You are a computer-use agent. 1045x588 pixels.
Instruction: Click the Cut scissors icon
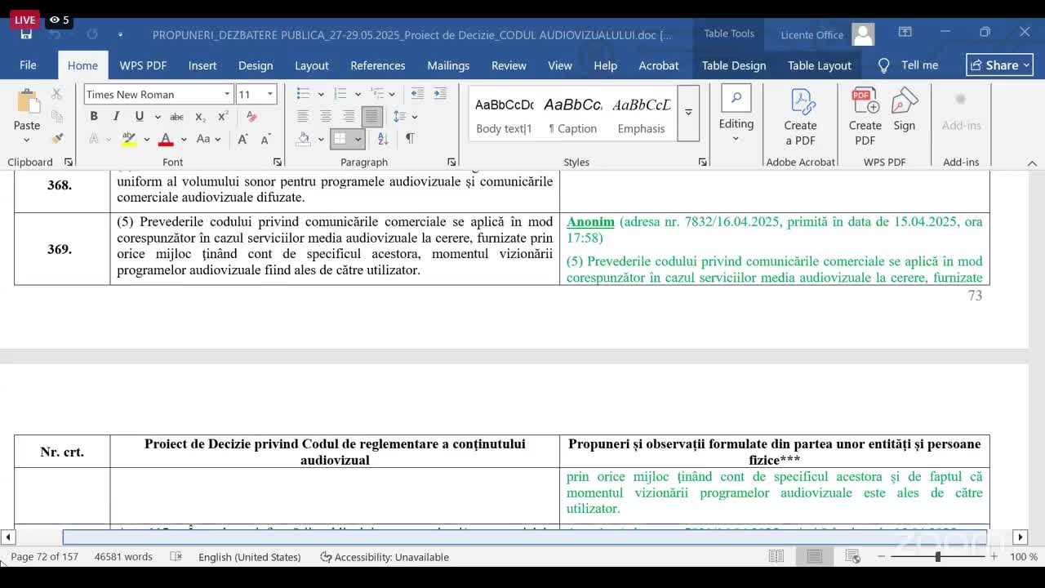click(x=56, y=95)
